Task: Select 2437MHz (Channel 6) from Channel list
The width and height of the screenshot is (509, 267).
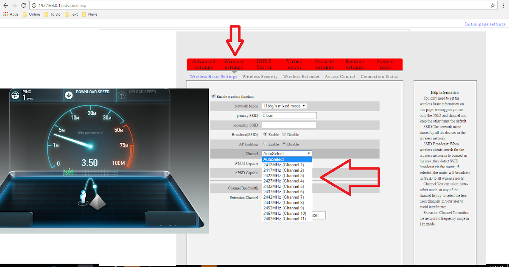Action: (x=283, y=192)
